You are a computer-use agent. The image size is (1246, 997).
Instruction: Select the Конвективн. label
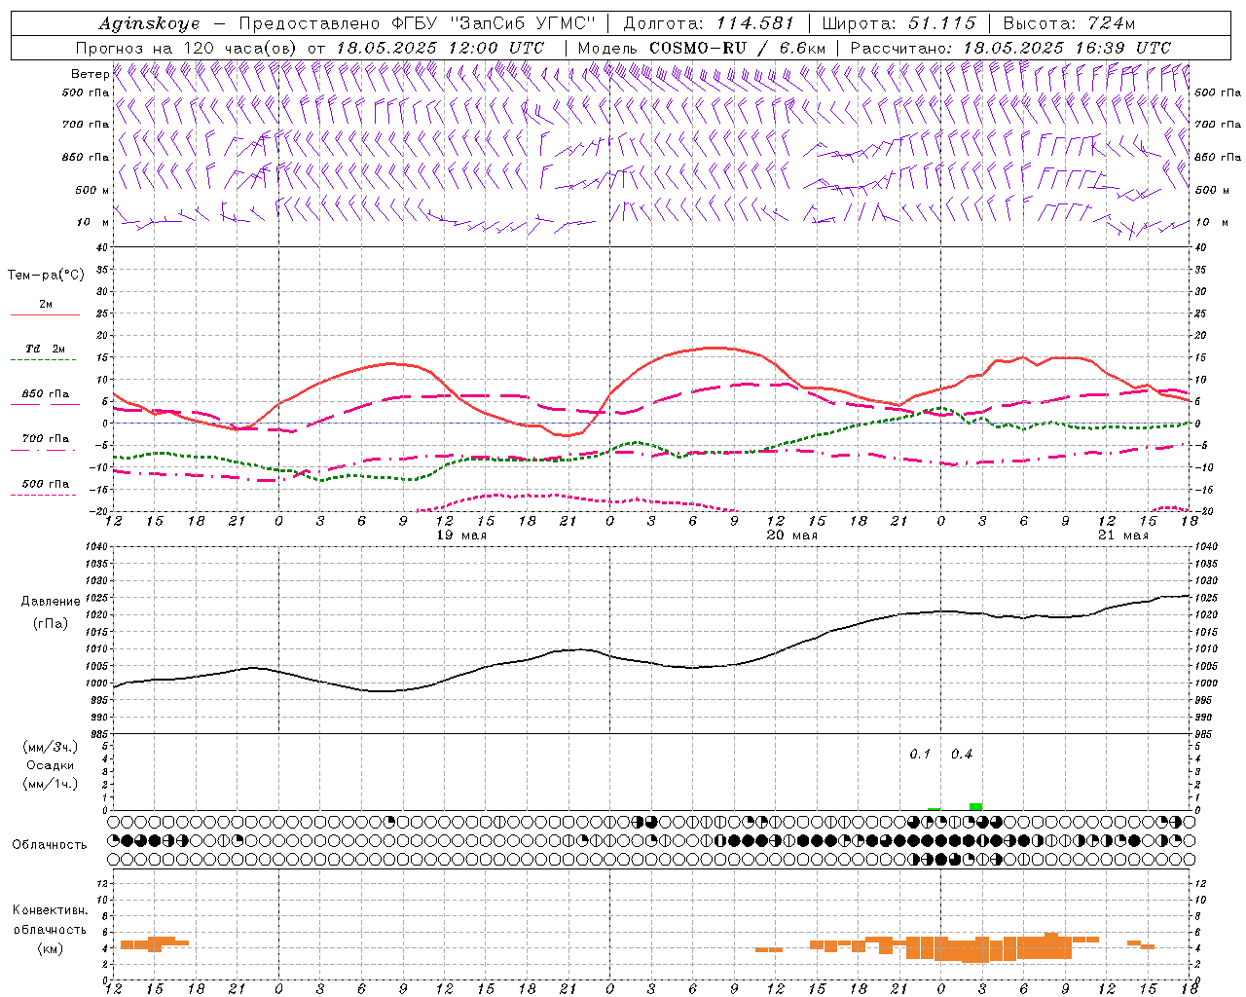[x=50, y=910]
